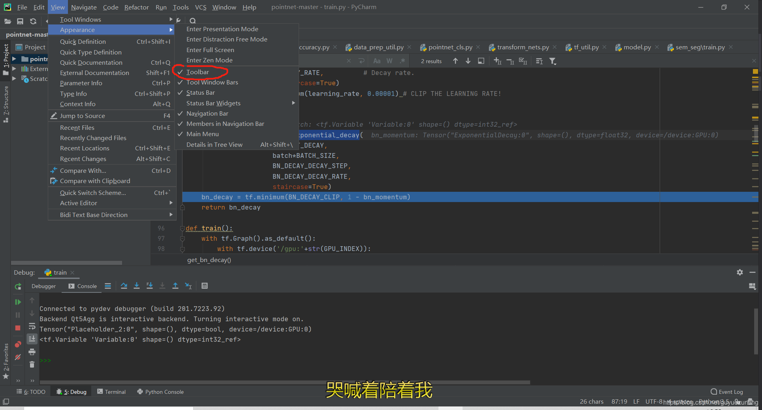762x410 pixels.
Task: Resume program with the green play icon
Action: point(18,302)
